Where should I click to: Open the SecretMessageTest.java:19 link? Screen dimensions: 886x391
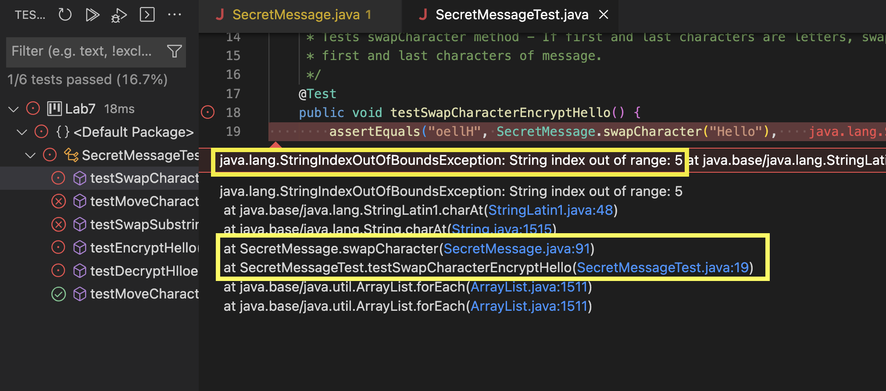click(x=663, y=267)
